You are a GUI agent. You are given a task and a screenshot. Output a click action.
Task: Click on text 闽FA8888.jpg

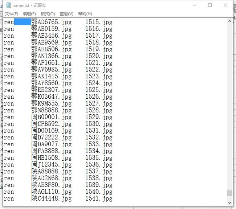(52, 151)
